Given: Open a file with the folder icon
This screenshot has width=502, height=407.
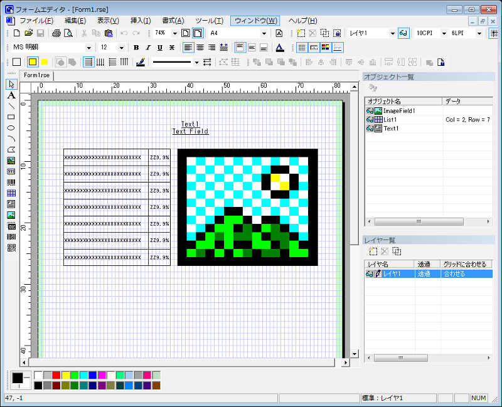Looking at the screenshot, I should coord(28,33).
